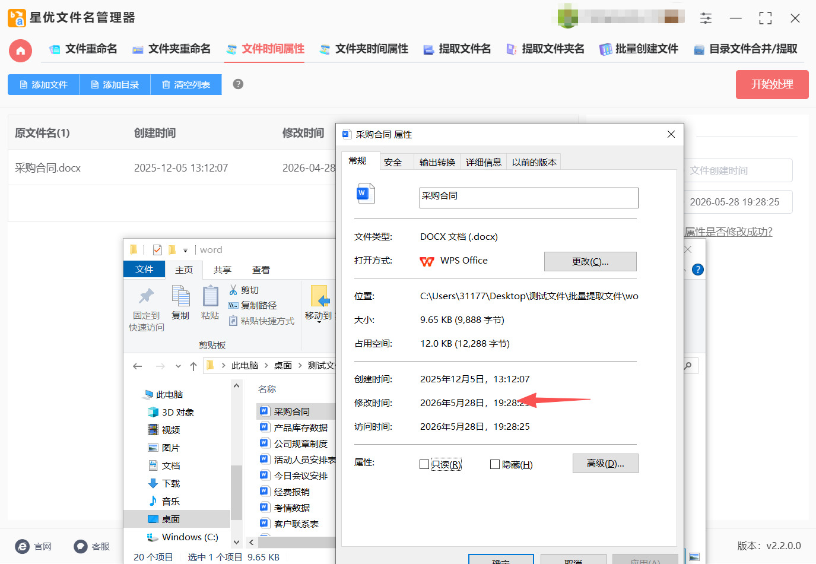Click the WPS Office icon
Viewport: 816px width, 564px height.
pyautogui.click(x=427, y=261)
